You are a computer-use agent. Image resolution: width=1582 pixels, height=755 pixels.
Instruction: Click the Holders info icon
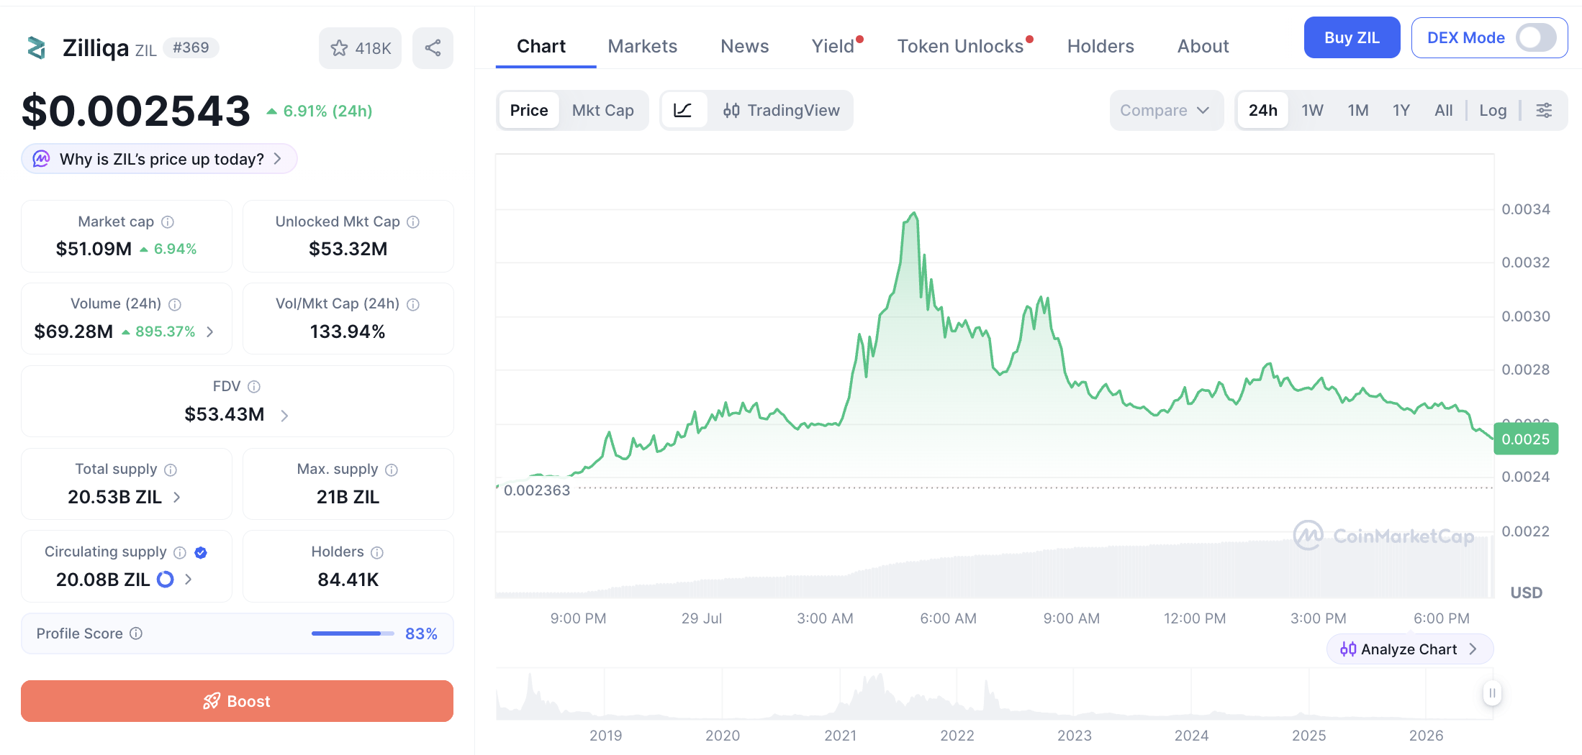click(377, 552)
